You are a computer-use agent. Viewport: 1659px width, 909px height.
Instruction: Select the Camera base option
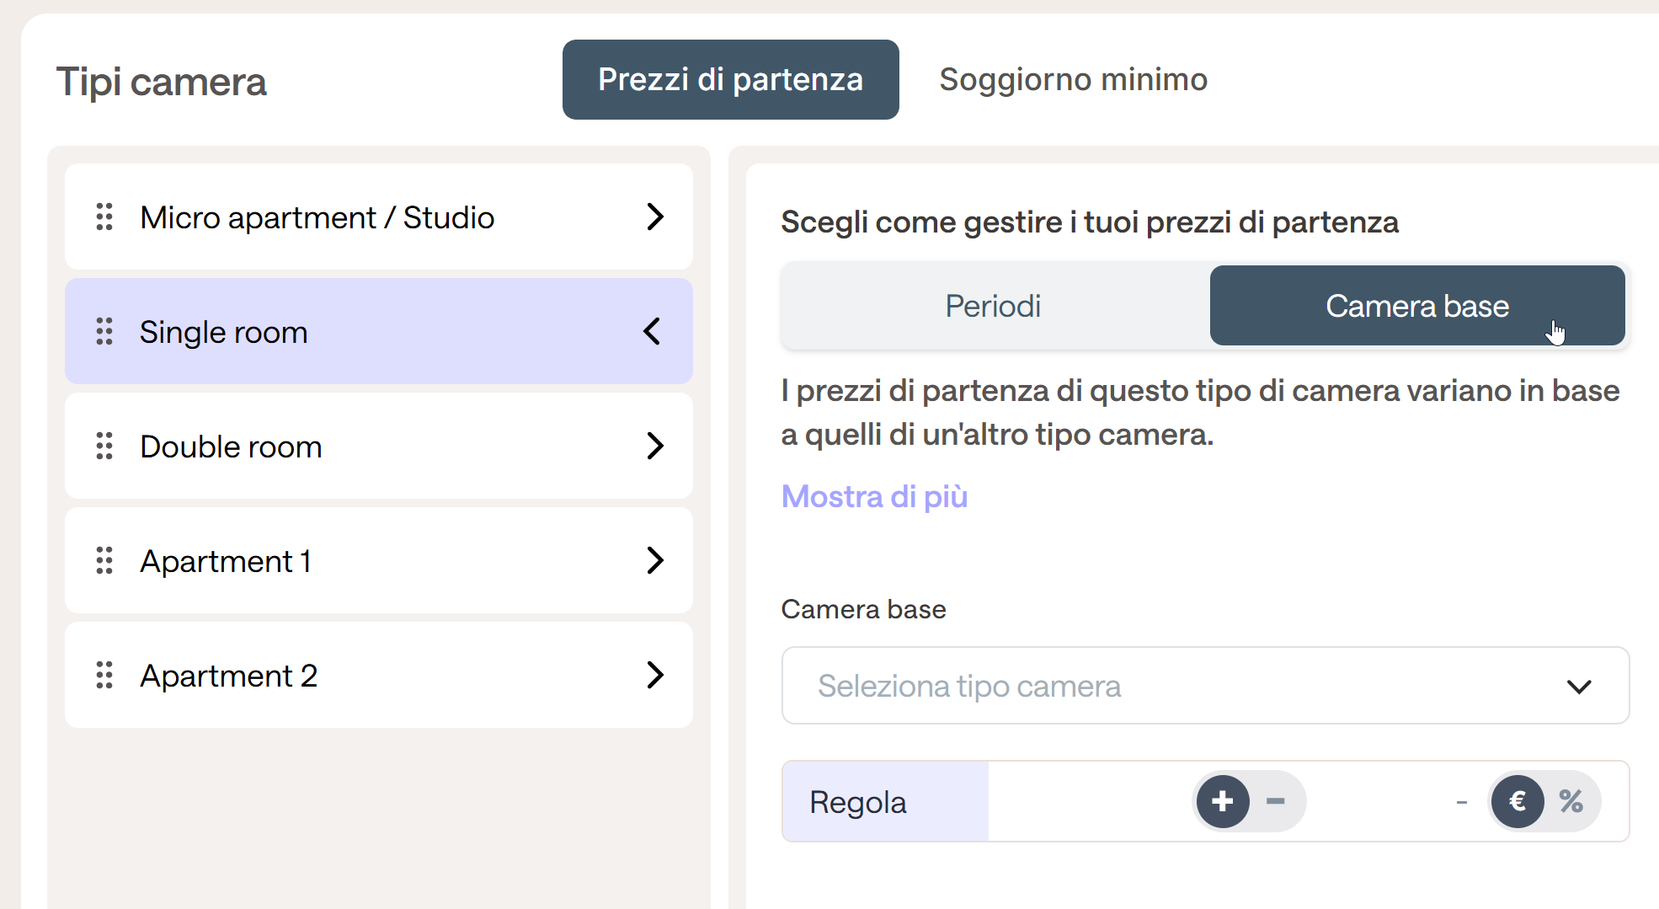click(1417, 306)
